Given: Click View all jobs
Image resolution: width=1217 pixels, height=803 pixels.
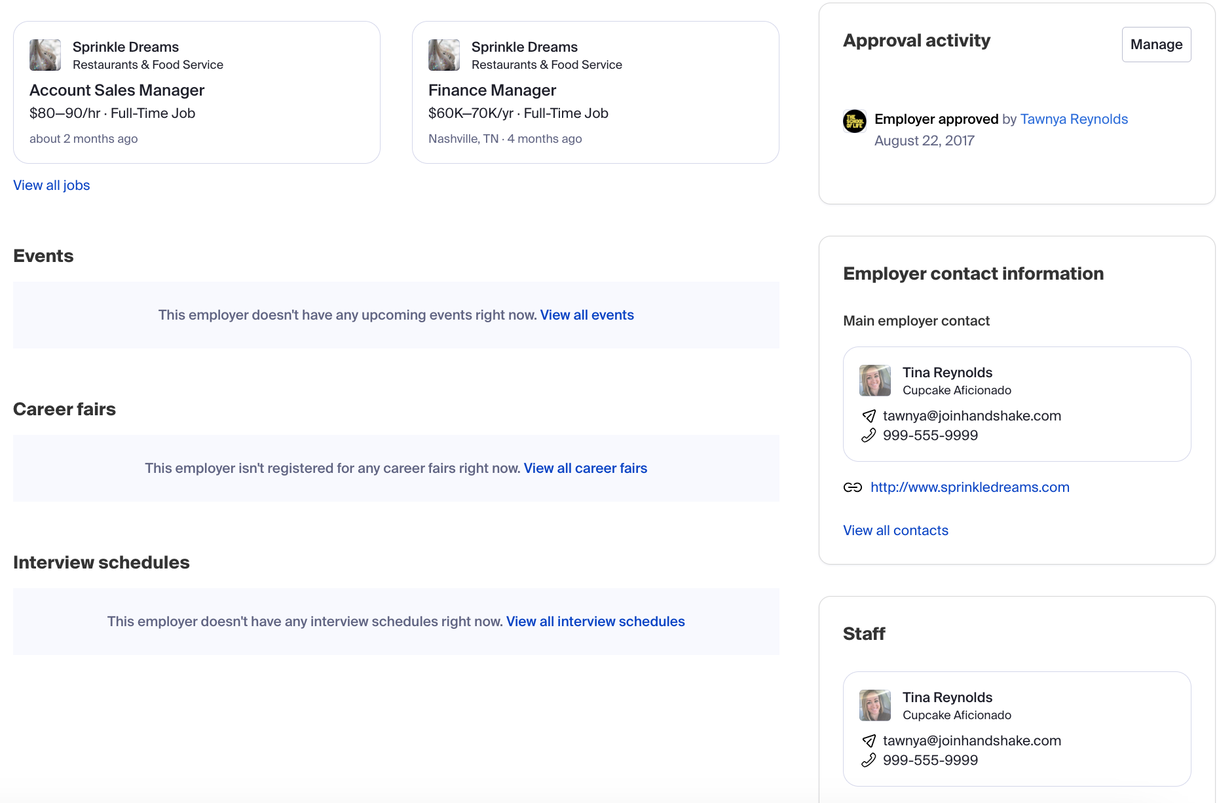Looking at the screenshot, I should click(51, 185).
